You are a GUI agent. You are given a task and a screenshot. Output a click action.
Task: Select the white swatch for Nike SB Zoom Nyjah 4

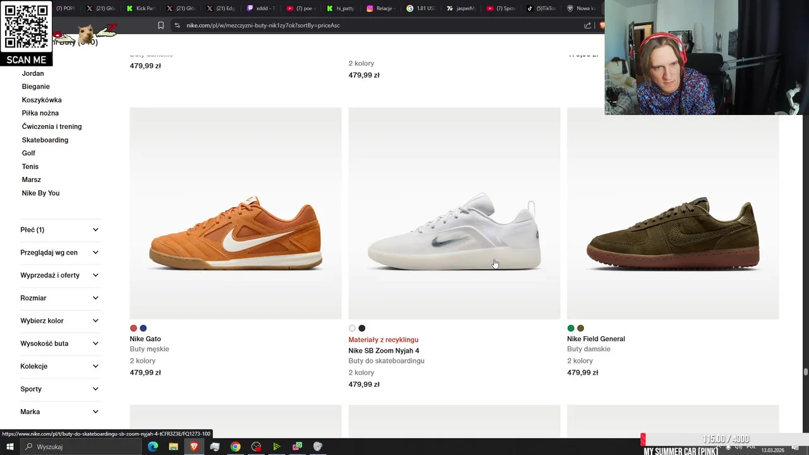tap(352, 328)
